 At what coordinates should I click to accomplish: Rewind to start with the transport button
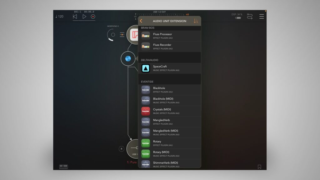[75, 17]
